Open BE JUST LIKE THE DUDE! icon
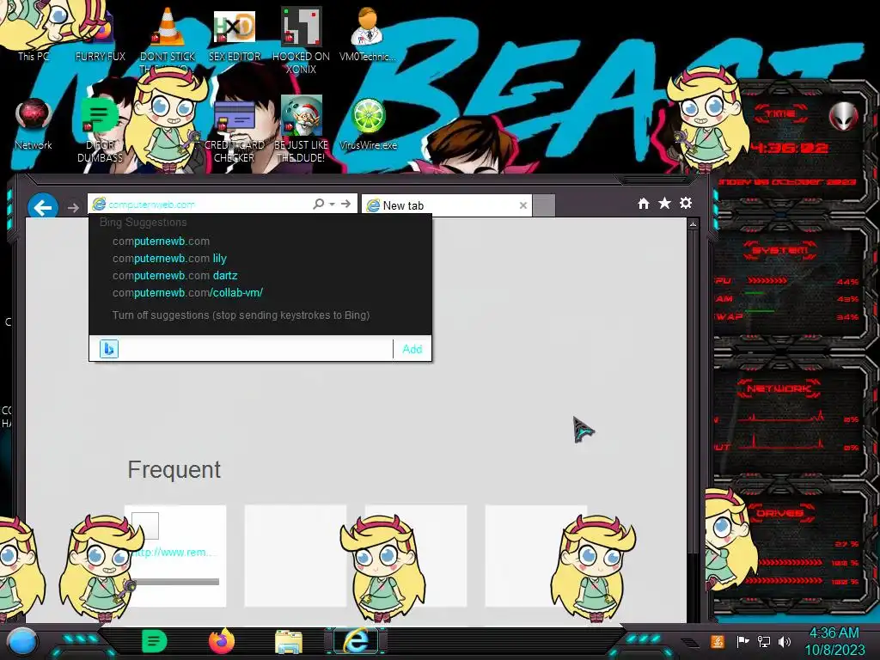This screenshot has width=880, height=660. [x=301, y=129]
